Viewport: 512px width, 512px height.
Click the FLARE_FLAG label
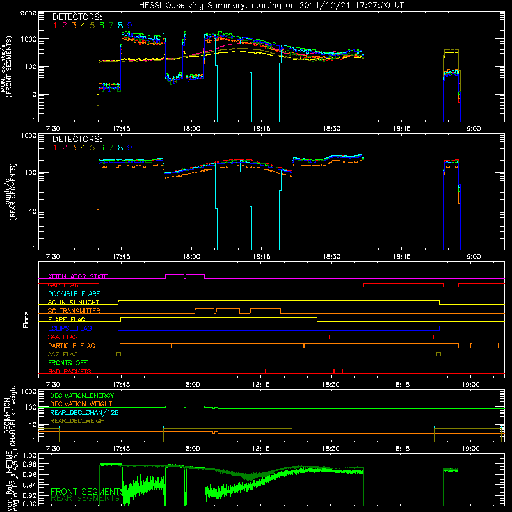(67, 319)
